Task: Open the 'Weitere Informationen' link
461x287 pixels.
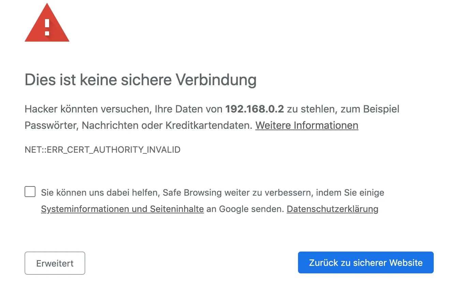Action: (x=307, y=125)
